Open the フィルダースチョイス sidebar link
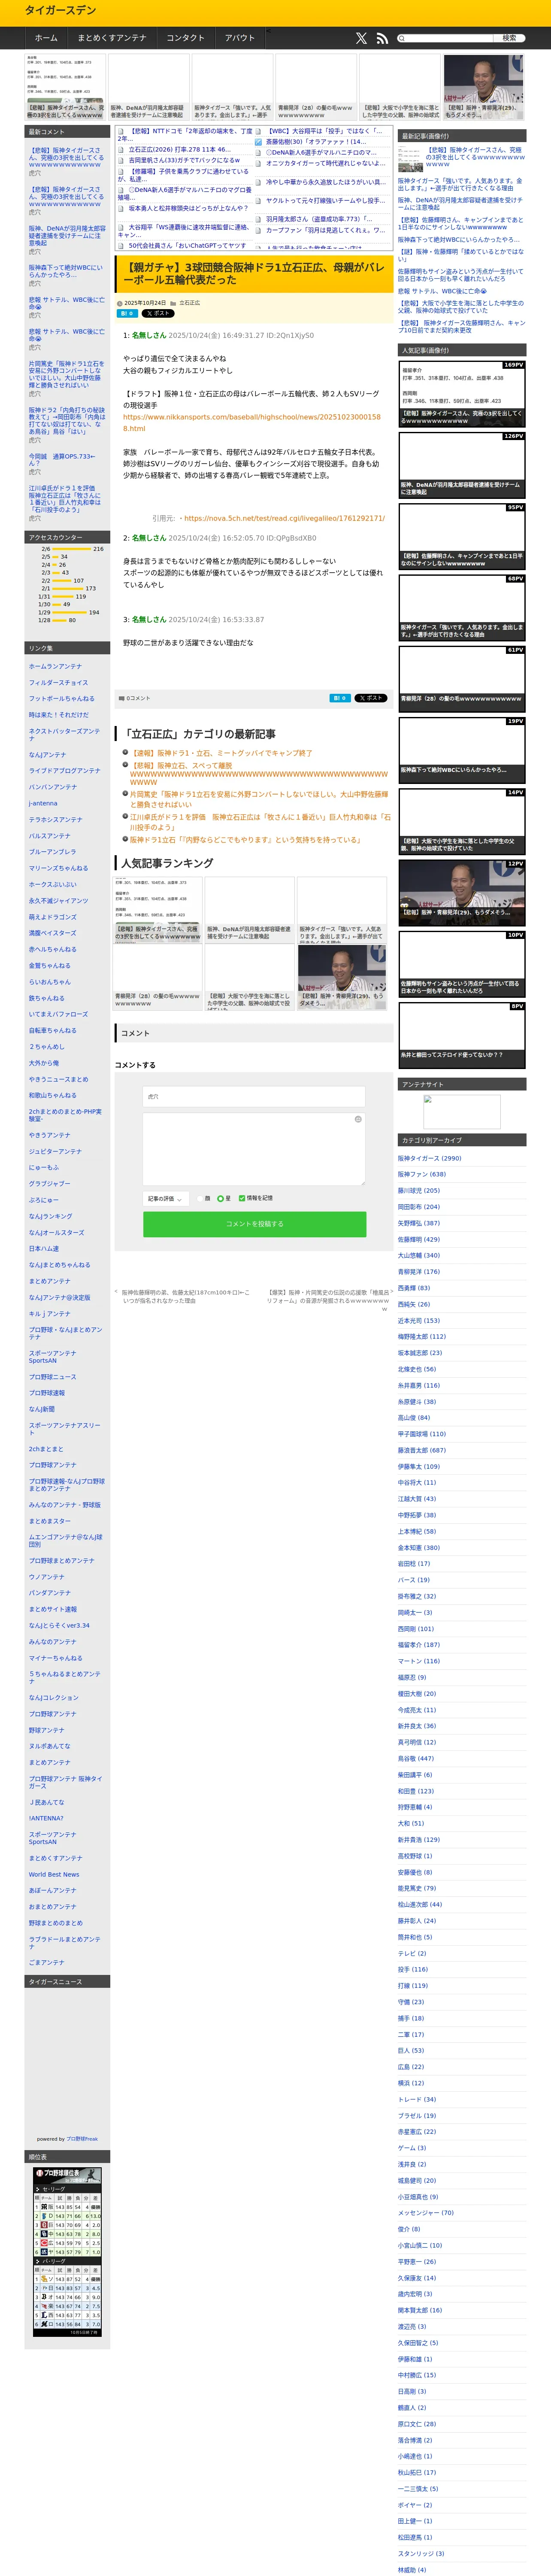551x2576 pixels. [x=59, y=682]
